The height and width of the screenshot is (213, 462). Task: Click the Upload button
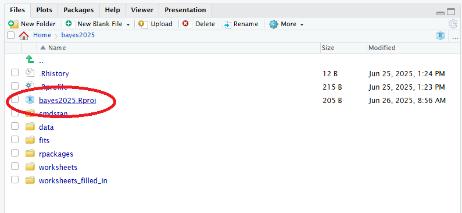click(x=155, y=24)
